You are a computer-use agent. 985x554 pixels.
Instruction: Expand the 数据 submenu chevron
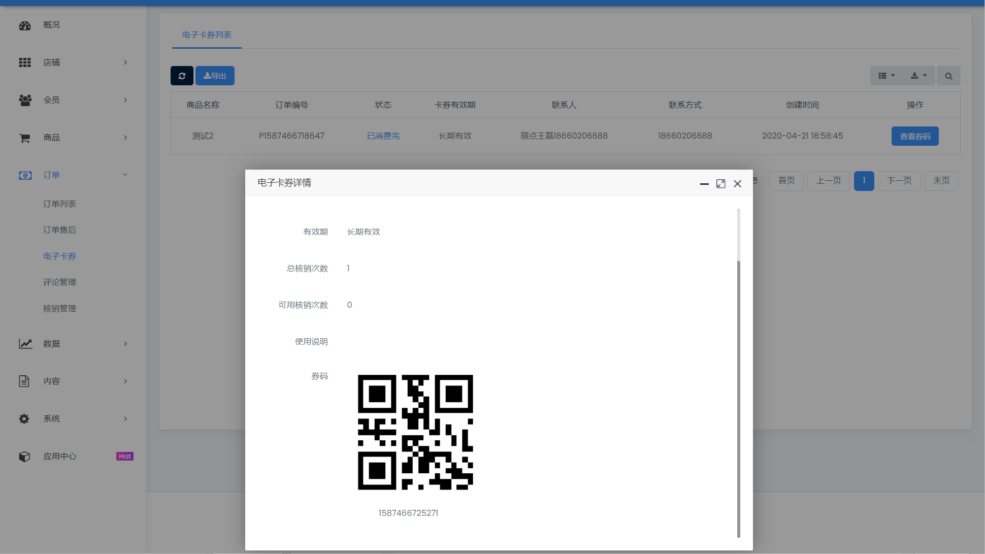tap(125, 344)
